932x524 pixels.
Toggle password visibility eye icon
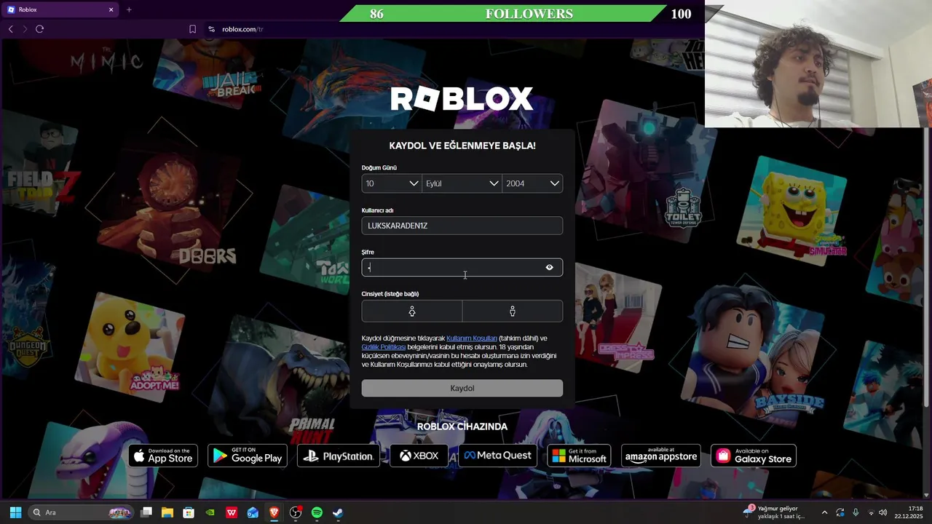pos(549,267)
